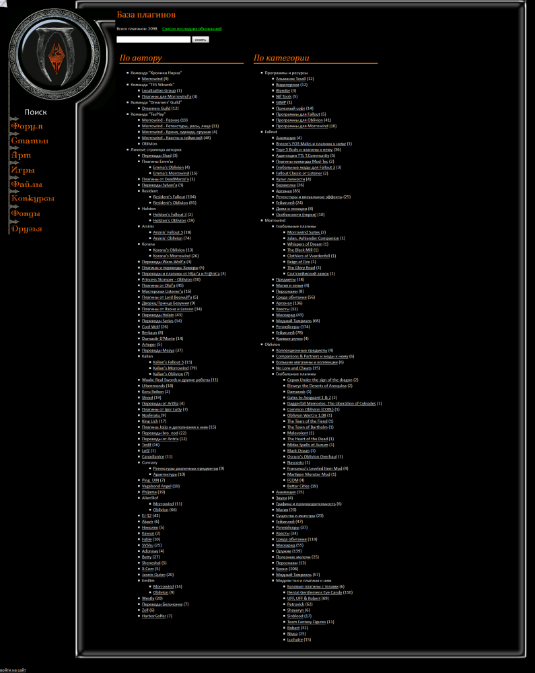
Task: Navigate to the Игры section
Action: 23,170
